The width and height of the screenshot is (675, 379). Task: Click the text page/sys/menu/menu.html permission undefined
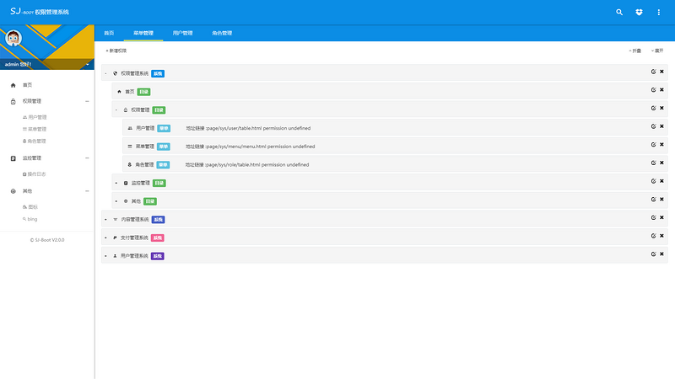click(261, 147)
